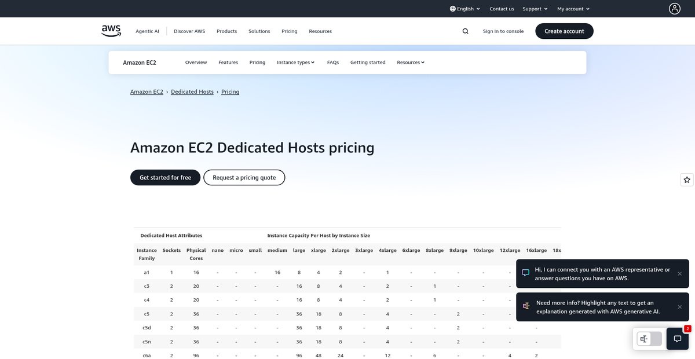
Task: Open the Solutions menu
Action: [x=259, y=31]
